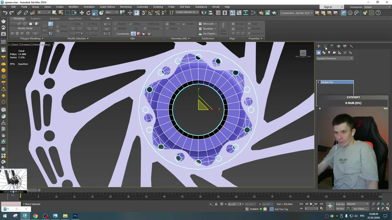Click the Redo arrow in main toolbar
Image resolution: width=392 pixels, height=220 pixels.
(x=12, y=13)
